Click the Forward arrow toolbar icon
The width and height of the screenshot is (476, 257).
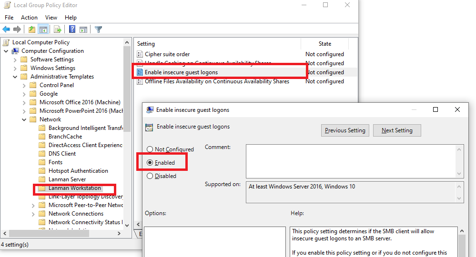(x=17, y=30)
